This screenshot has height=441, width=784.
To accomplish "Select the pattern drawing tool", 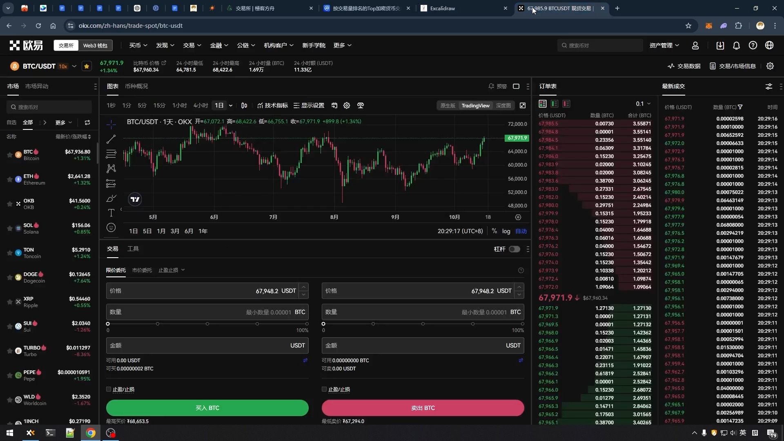I will (x=111, y=169).
